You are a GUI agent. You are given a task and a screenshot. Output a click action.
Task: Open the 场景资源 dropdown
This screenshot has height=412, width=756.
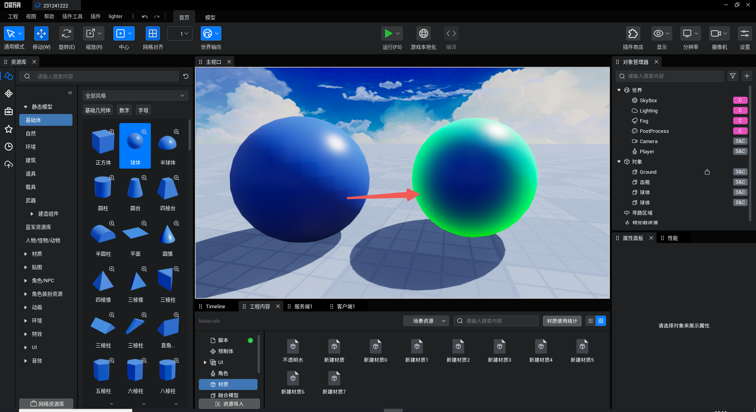click(x=426, y=321)
